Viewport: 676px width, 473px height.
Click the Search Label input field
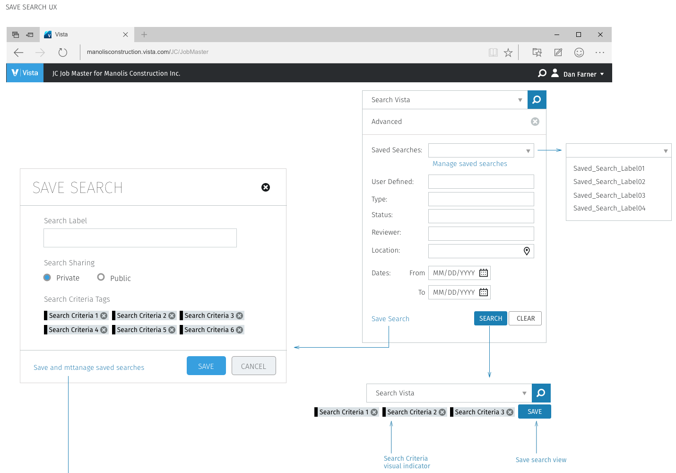coord(140,238)
